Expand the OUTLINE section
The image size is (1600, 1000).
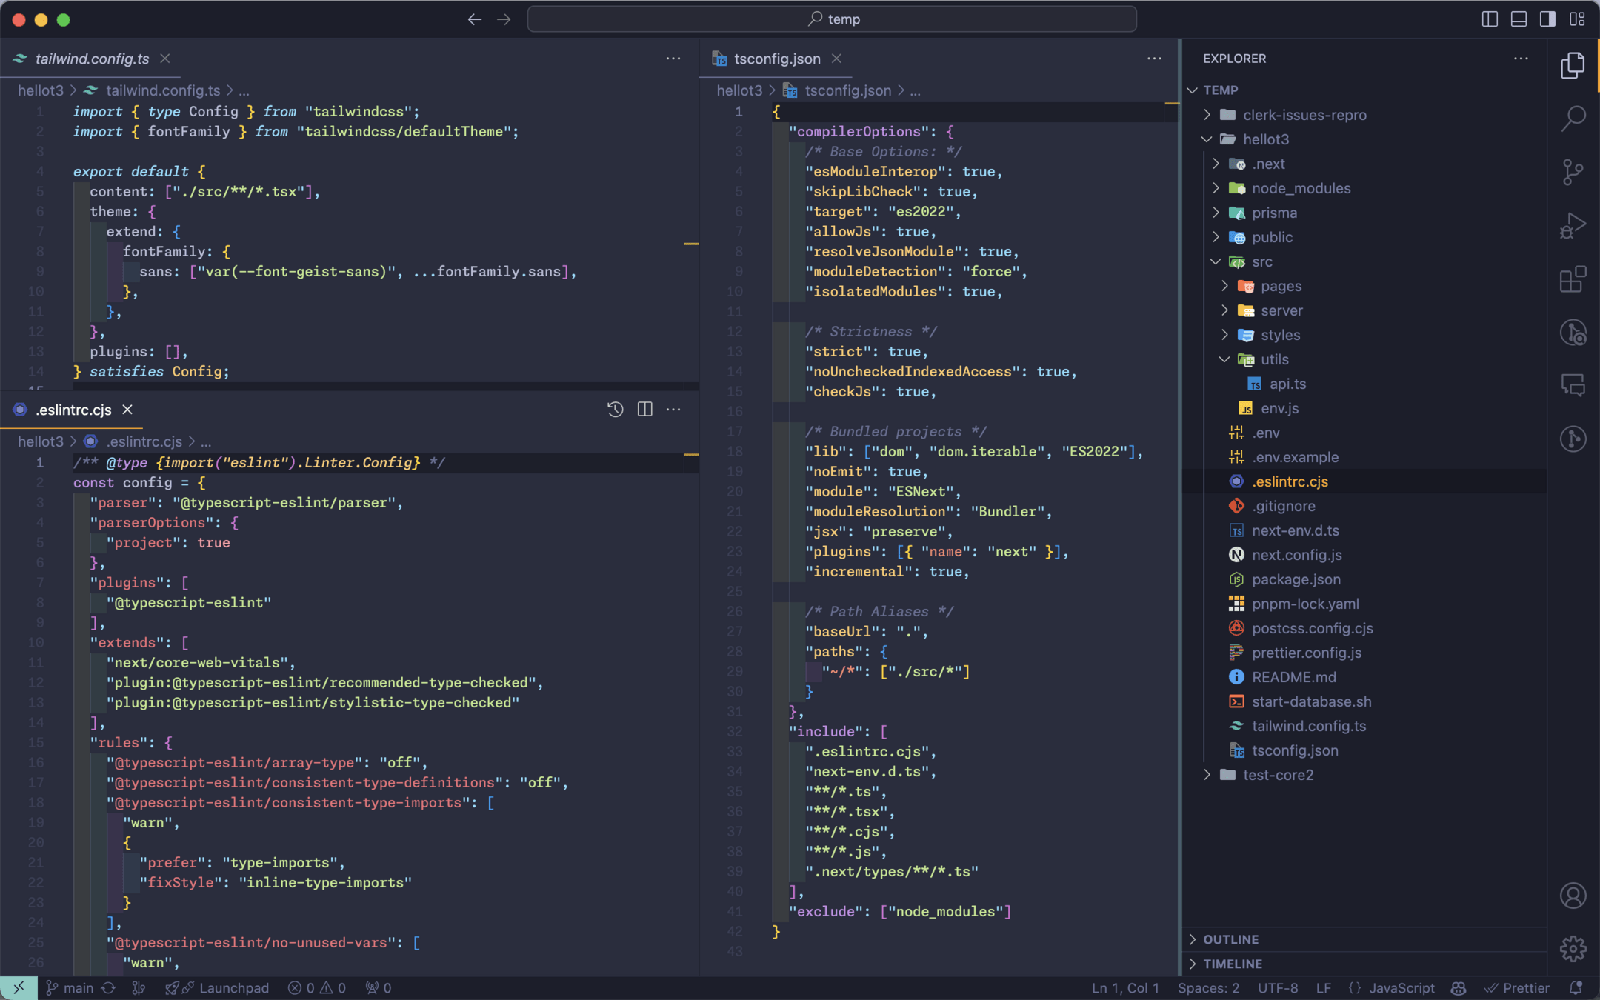click(x=1230, y=939)
